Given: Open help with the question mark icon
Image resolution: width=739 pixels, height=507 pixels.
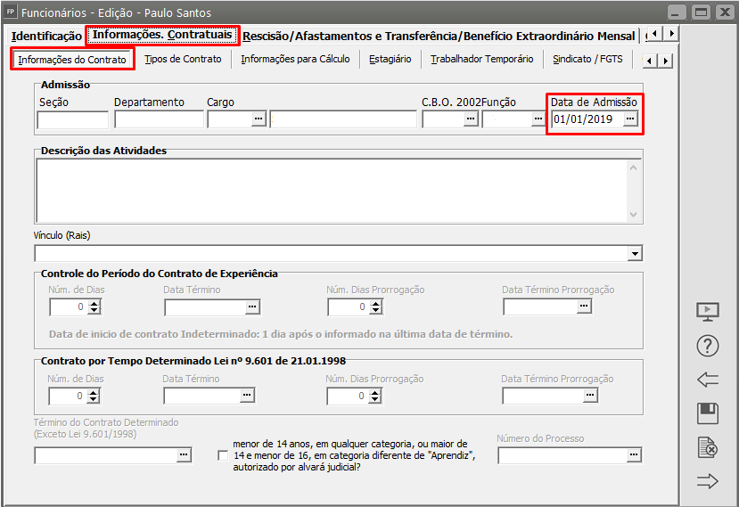Looking at the screenshot, I should (x=707, y=346).
